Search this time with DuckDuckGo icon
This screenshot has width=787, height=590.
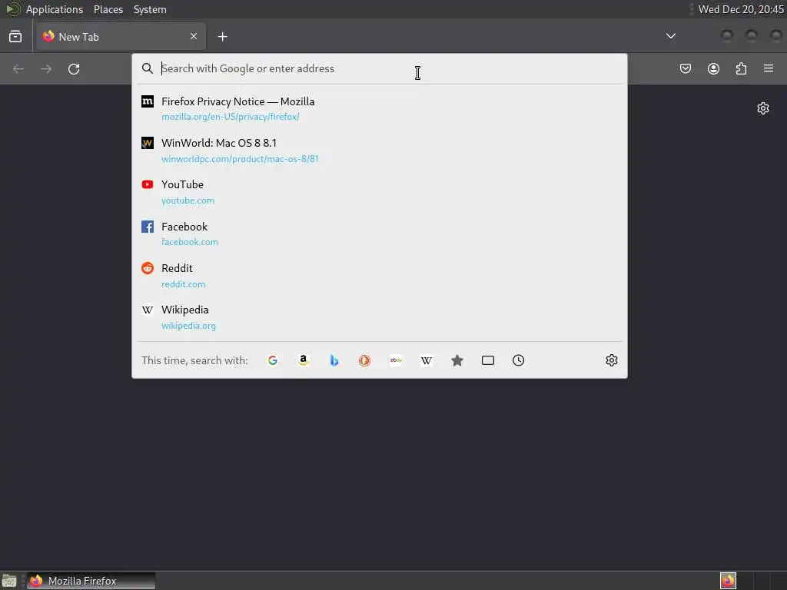click(x=364, y=360)
